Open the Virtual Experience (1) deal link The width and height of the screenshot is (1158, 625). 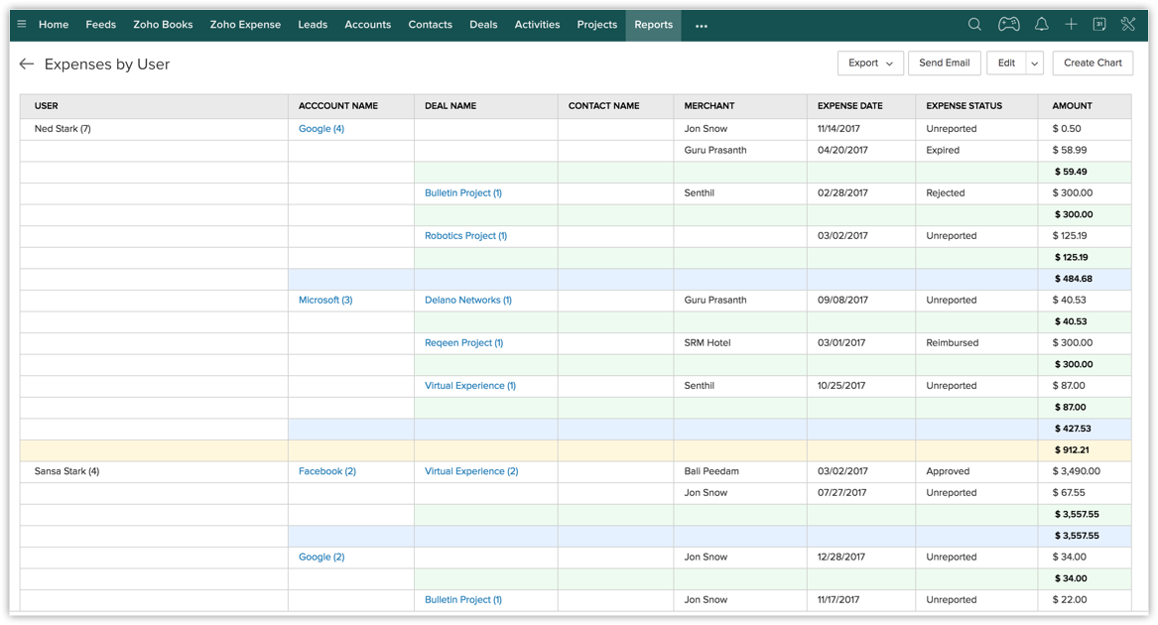(470, 386)
